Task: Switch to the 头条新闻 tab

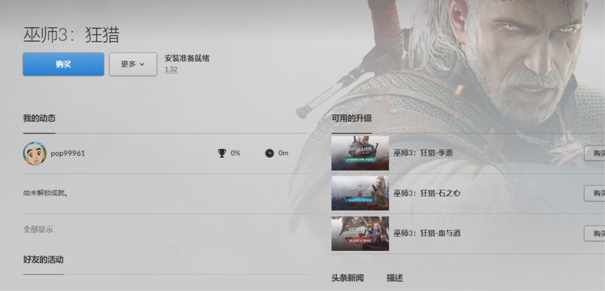Action: click(x=347, y=278)
